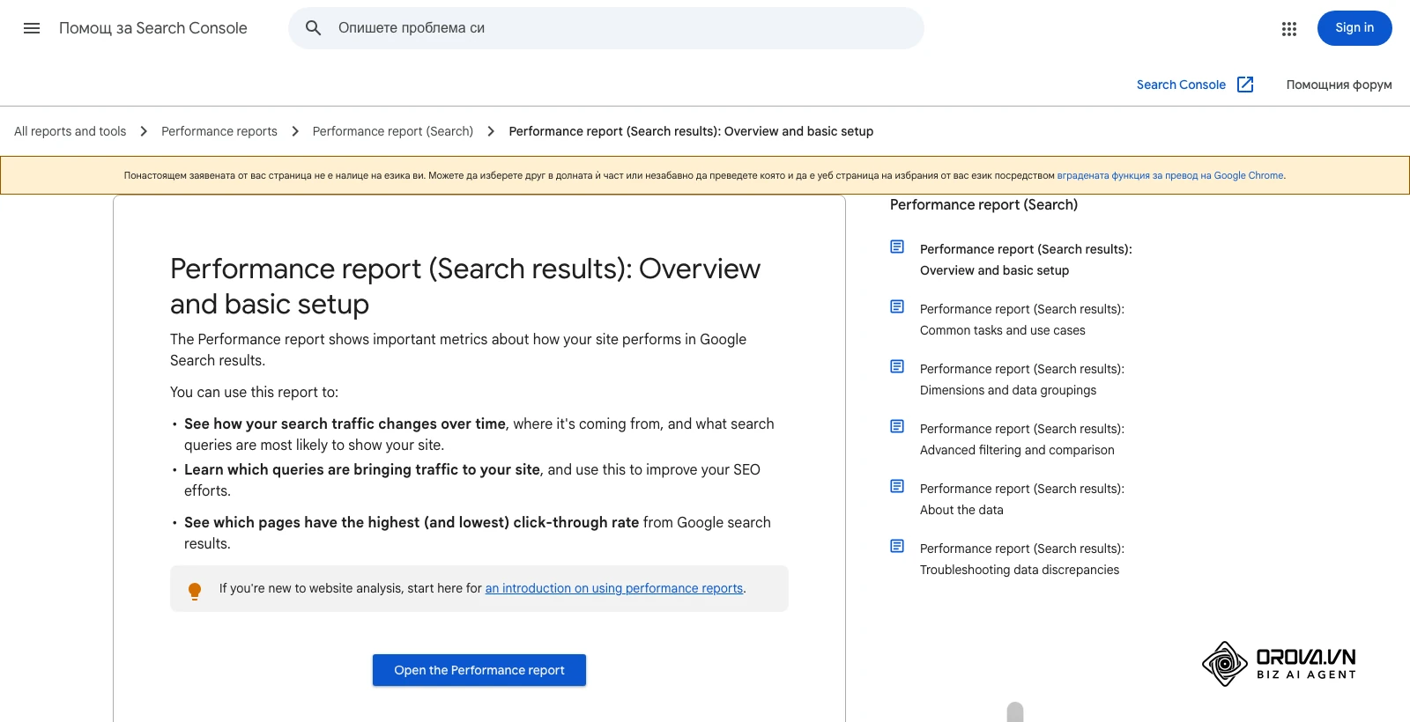This screenshot has width=1410, height=722.
Task: Click the search field 'Опишете проблема си'
Action: click(606, 28)
